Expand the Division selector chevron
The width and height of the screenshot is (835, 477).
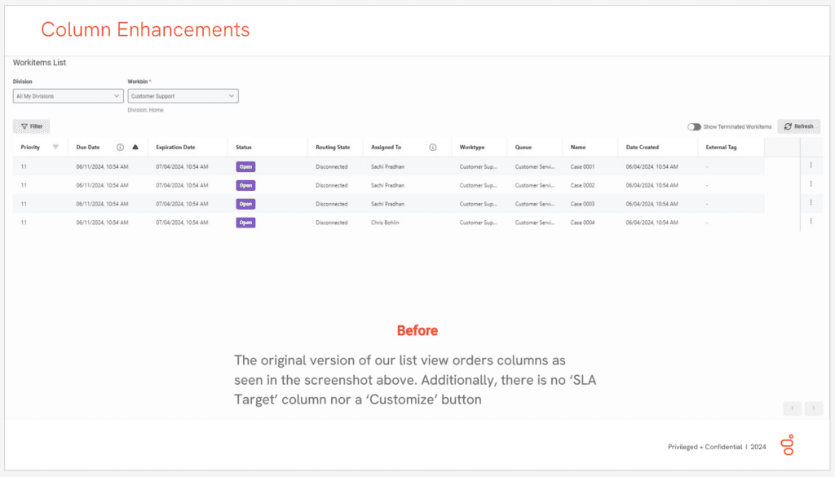point(117,95)
